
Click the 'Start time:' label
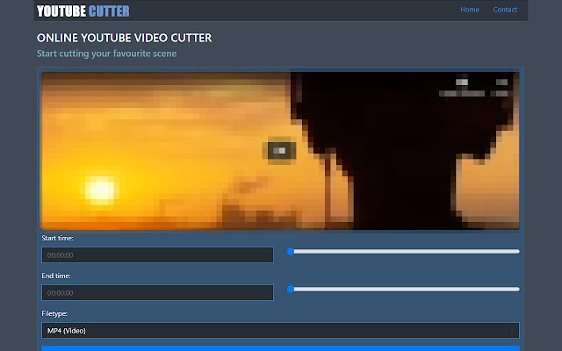(x=57, y=238)
